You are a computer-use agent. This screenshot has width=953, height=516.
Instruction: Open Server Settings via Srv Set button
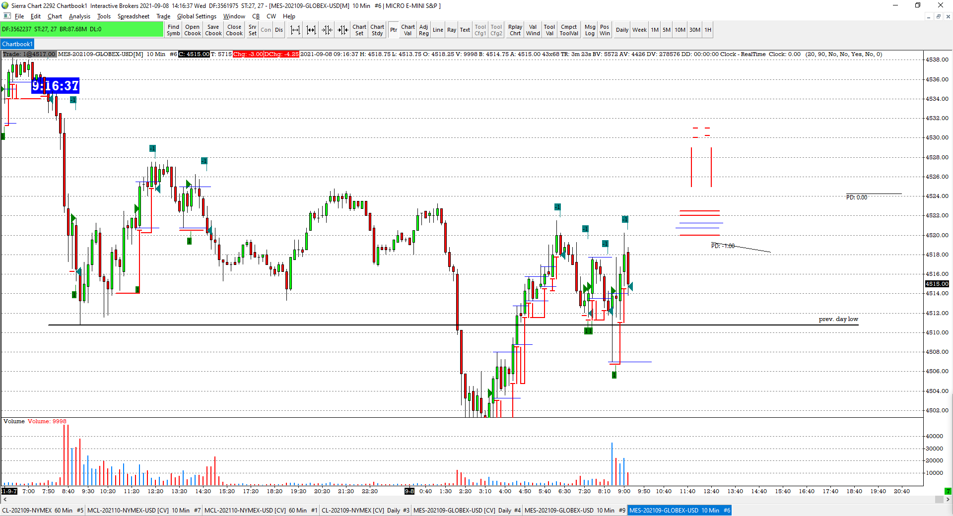253,30
